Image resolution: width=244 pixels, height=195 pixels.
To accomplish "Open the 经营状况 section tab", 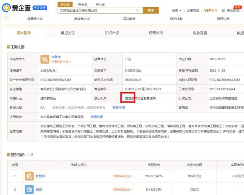I will pyautogui.click(x=156, y=33).
